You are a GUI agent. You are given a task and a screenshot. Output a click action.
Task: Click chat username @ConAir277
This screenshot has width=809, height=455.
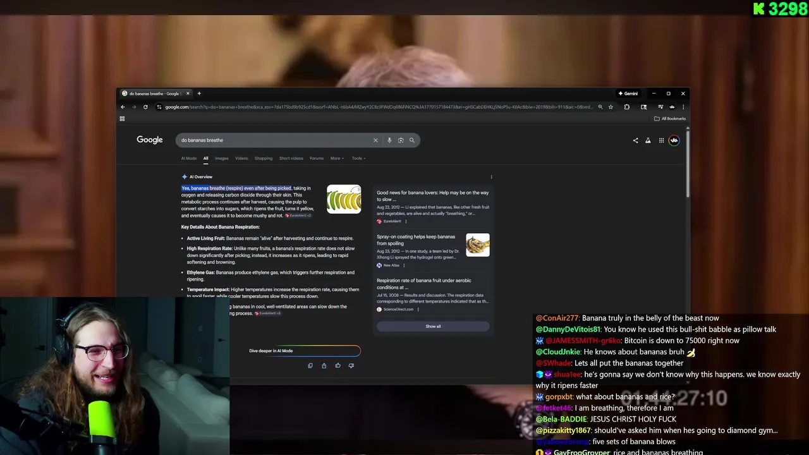click(x=557, y=318)
